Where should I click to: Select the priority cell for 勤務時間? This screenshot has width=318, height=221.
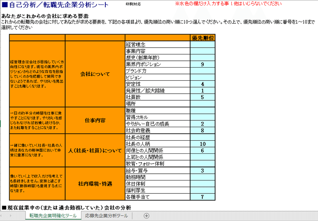[x=203, y=177]
